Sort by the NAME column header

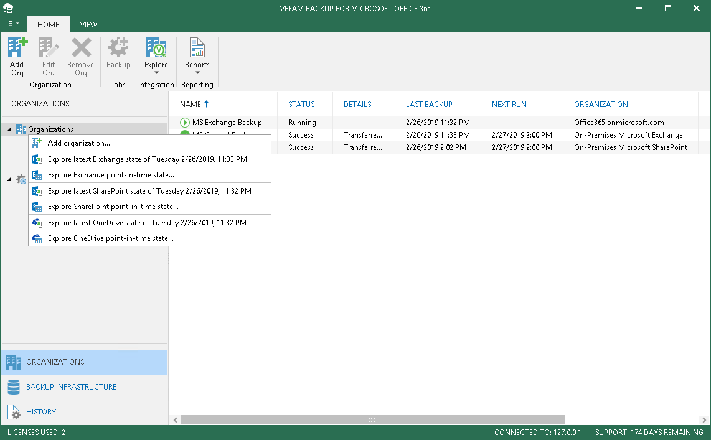(x=223, y=104)
